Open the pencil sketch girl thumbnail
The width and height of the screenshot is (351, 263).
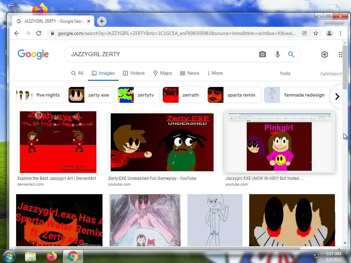[x=215, y=220]
